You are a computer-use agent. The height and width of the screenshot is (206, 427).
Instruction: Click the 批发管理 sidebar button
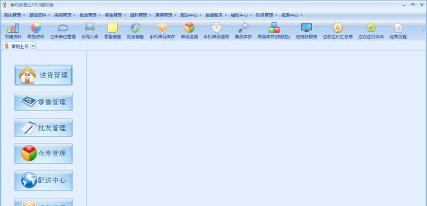tap(44, 128)
